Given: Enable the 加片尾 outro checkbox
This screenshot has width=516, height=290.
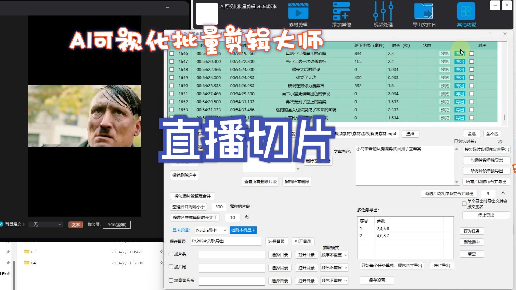Looking at the screenshot, I should pyautogui.click(x=171, y=267).
